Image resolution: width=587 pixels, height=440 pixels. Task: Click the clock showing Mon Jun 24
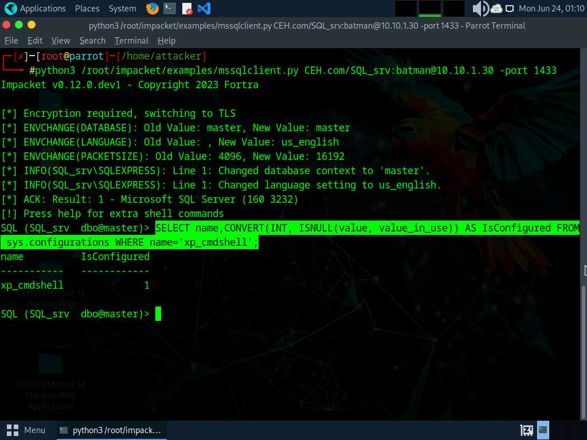[550, 9]
